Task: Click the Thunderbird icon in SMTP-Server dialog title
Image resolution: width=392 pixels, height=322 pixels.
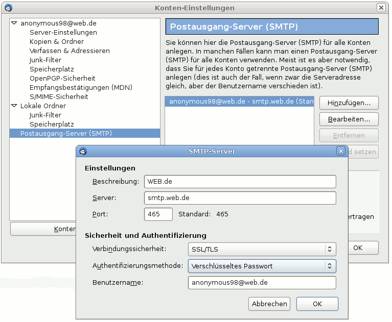Action: pyautogui.click(x=83, y=151)
